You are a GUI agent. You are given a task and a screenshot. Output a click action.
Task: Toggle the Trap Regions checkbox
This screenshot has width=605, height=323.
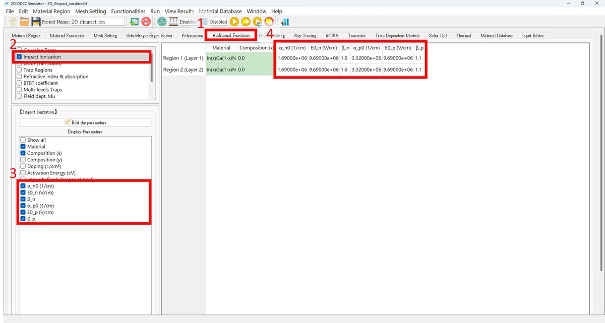[19, 70]
